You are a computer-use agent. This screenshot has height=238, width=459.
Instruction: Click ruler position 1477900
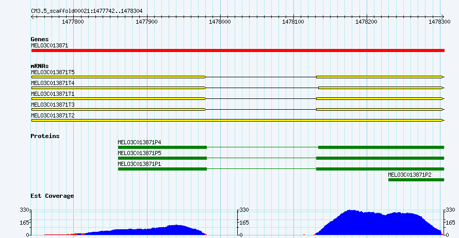pos(146,22)
